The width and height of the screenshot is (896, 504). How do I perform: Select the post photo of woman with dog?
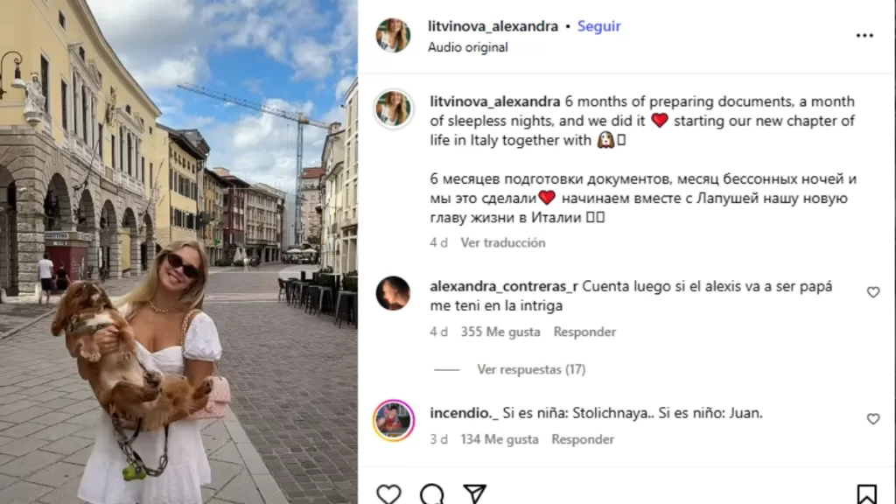(x=178, y=252)
